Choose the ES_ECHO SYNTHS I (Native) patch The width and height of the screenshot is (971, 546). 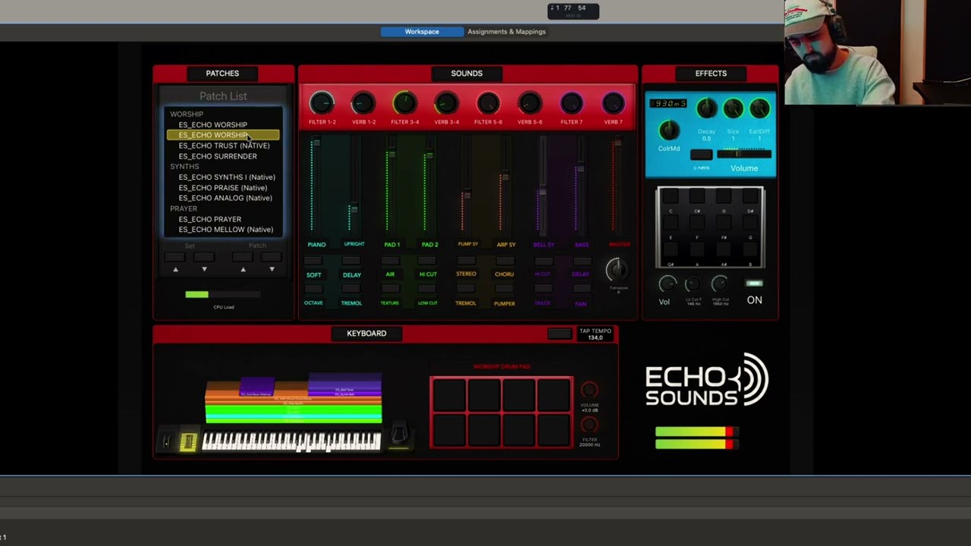[x=227, y=177]
